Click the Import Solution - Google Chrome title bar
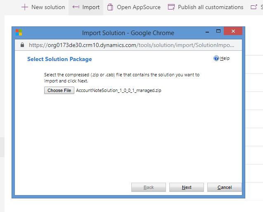The width and height of the screenshot is (263, 212). click(128, 33)
